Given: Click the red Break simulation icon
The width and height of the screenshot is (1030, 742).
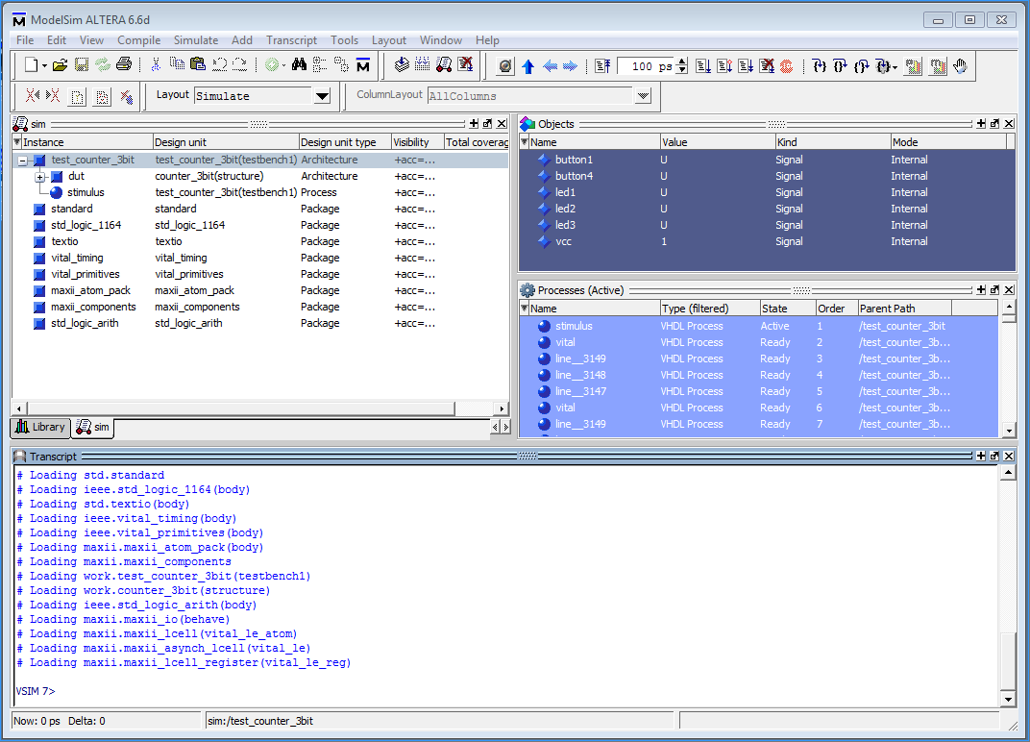Looking at the screenshot, I should coord(786,66).
